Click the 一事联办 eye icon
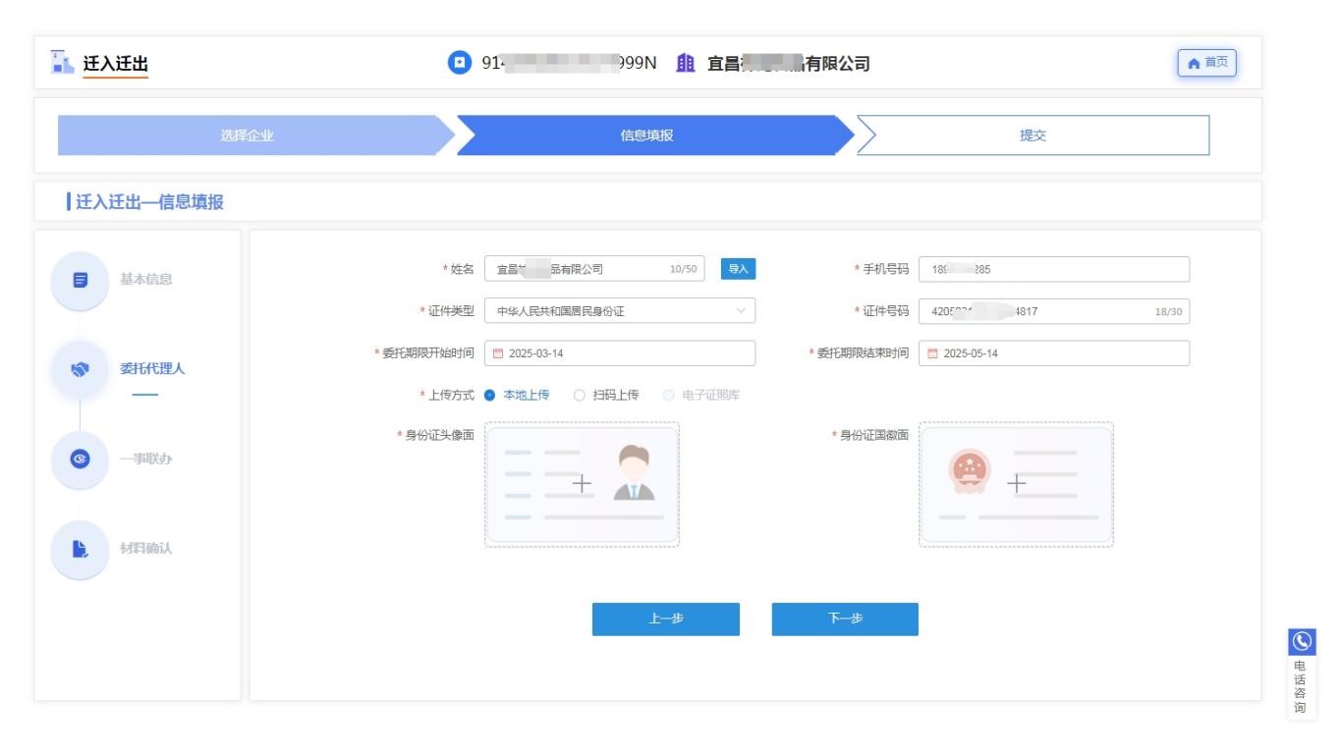1342x752 pixels. (81, 458)
